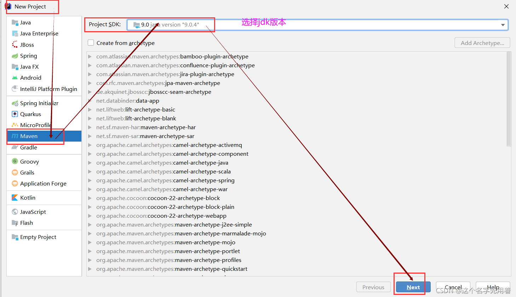Select the Java project type icon
Screen dimensions: 516x297
point(15,22)
